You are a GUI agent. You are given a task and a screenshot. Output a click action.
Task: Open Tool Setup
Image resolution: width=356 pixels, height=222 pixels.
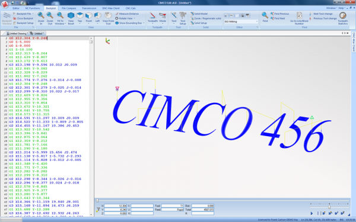(x=183, y=18)
